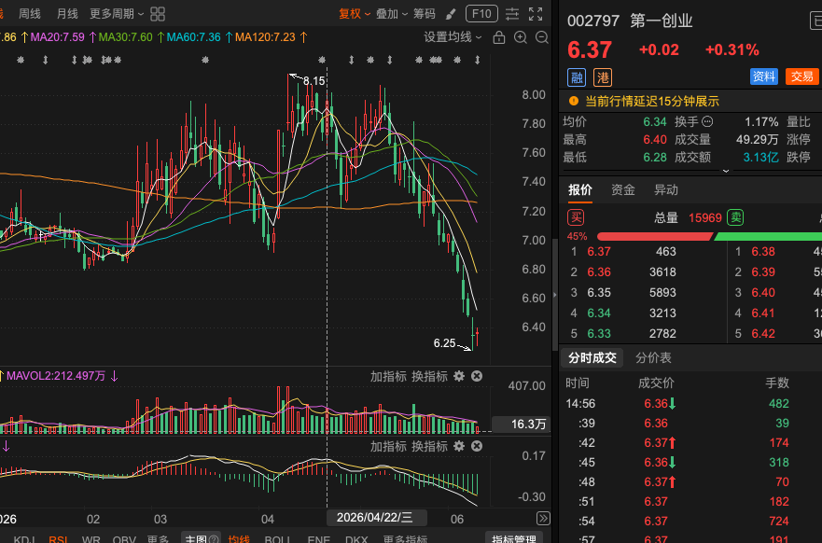Select the DKX main chart indicator
The image size is (822, 543).
(356, 539)
